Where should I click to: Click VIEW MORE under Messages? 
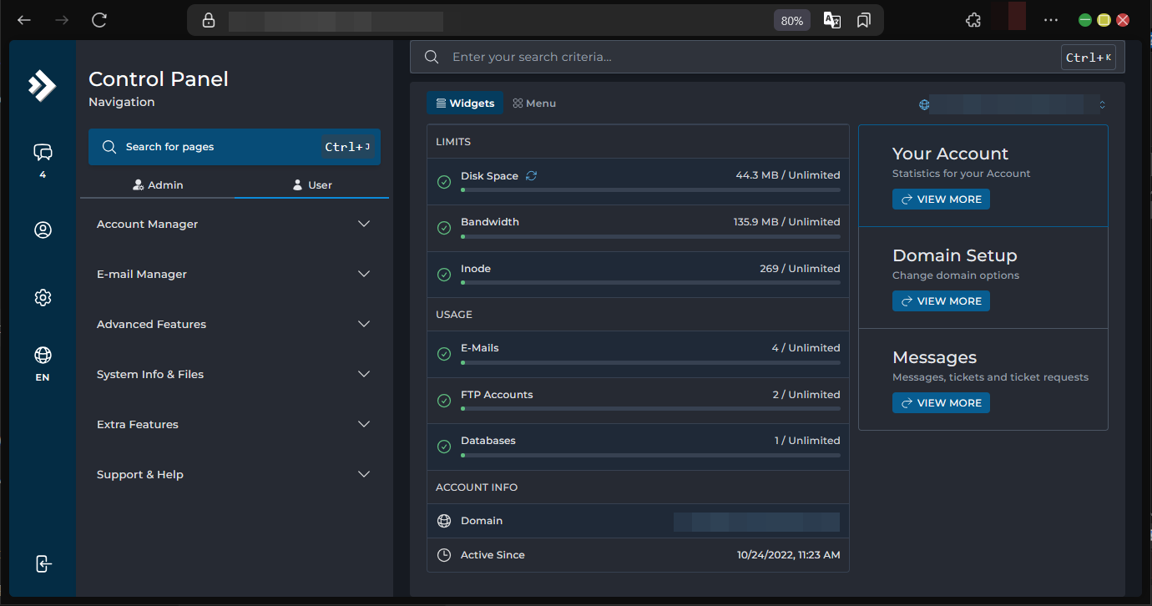[941, 403]
